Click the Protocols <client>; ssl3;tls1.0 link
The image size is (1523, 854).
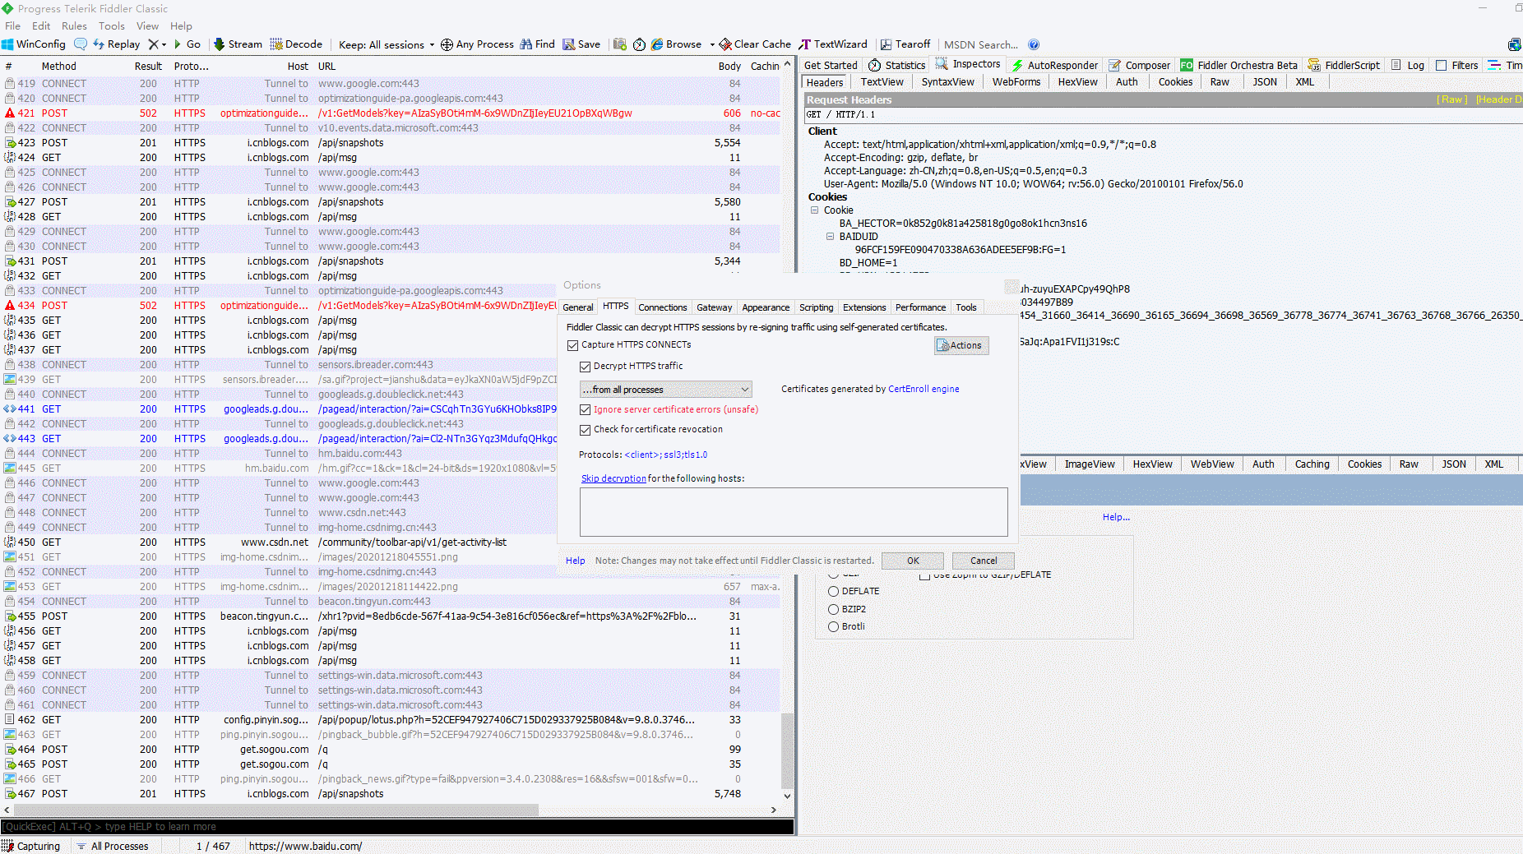coord(665,455)
